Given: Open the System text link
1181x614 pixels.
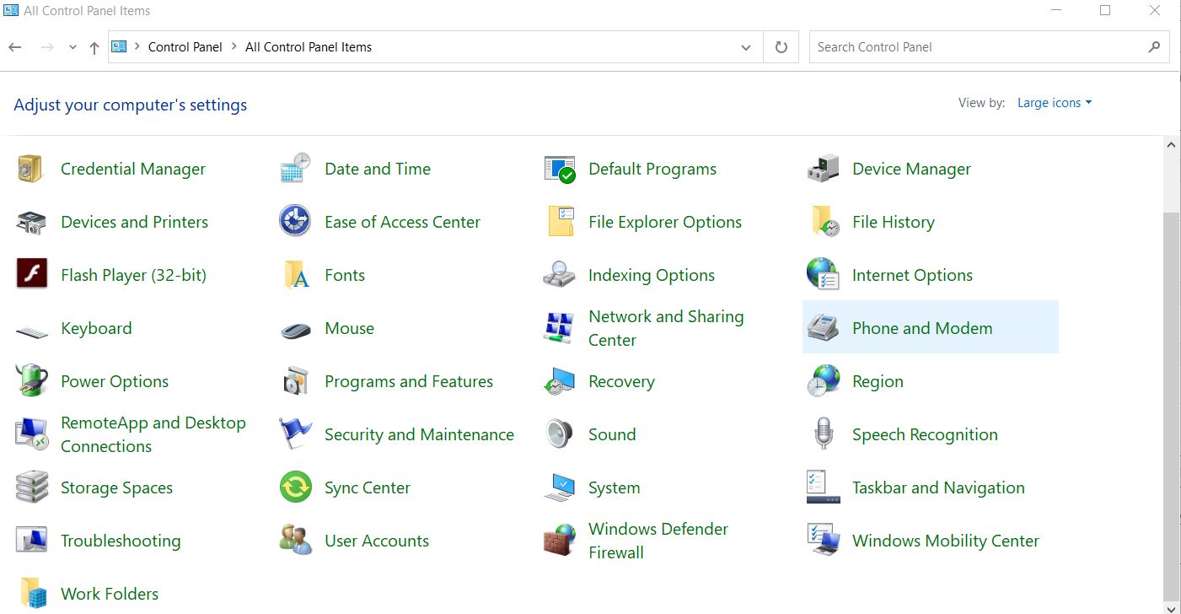Looking at the screenshot, I should pos(614,487).
